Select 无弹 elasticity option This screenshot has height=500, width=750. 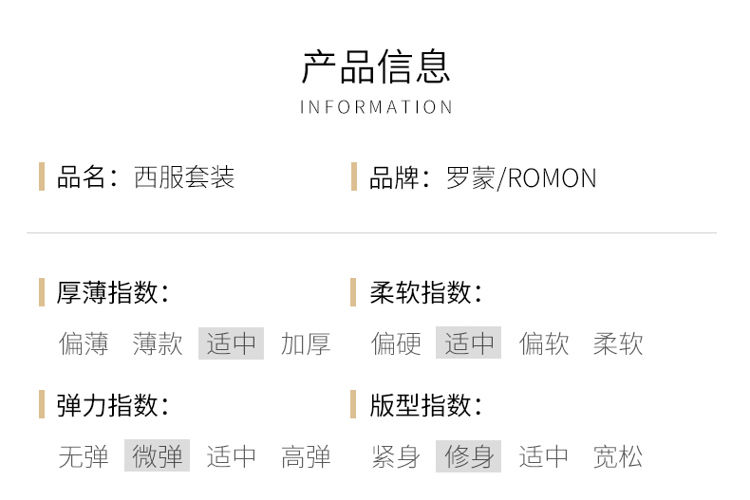[x=84, y=456]
